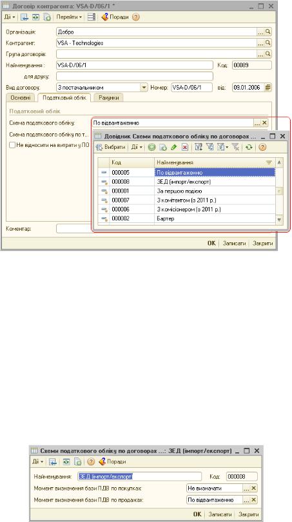The height and width of the screenshot is (522, 292).
Task: Open help icon in ЗЕД scheme window
Action: [x=92, y=461]
